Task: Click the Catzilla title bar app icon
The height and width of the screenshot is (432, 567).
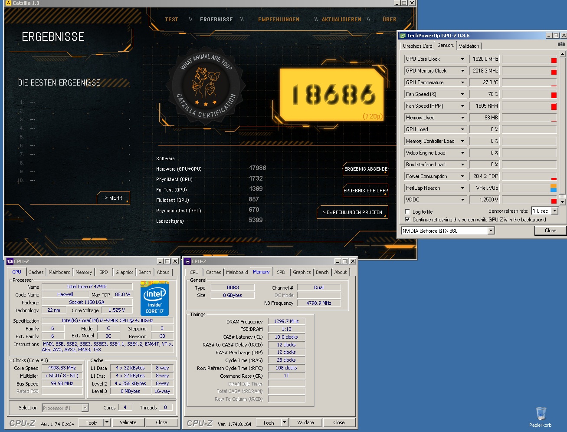Action: click(8, 3)
